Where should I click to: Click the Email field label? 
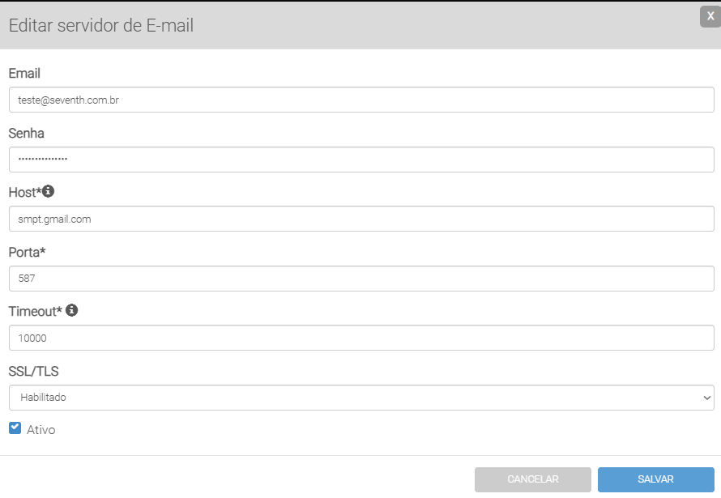point(24,74)
